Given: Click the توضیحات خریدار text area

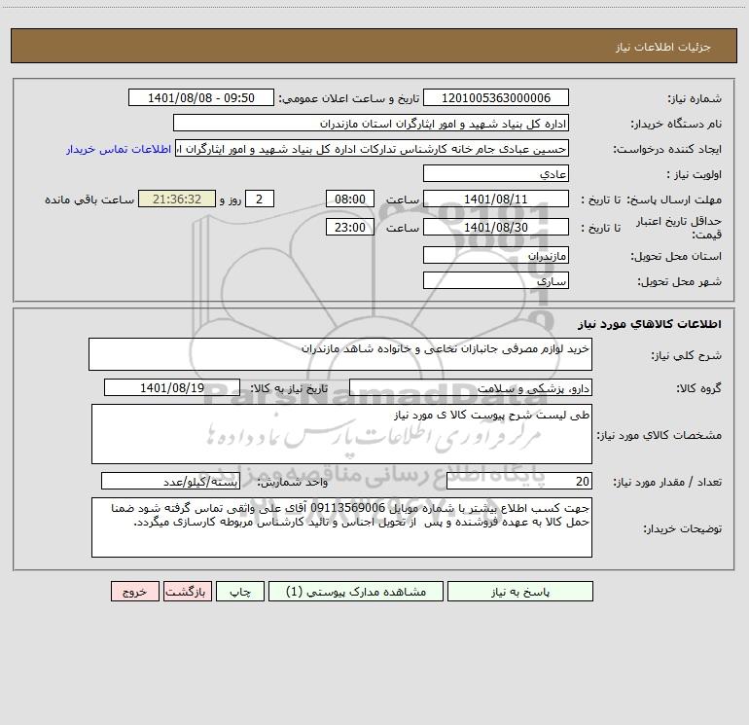Looking at the screenshot, I should click(341, 527).
